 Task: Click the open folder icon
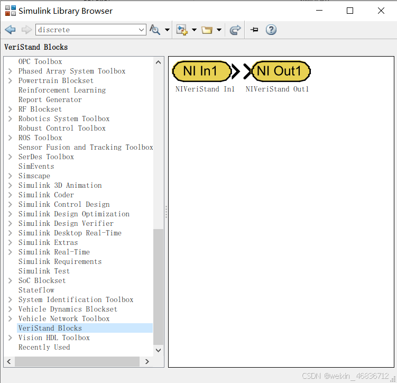pyautogui.click(x=207, y=30)
